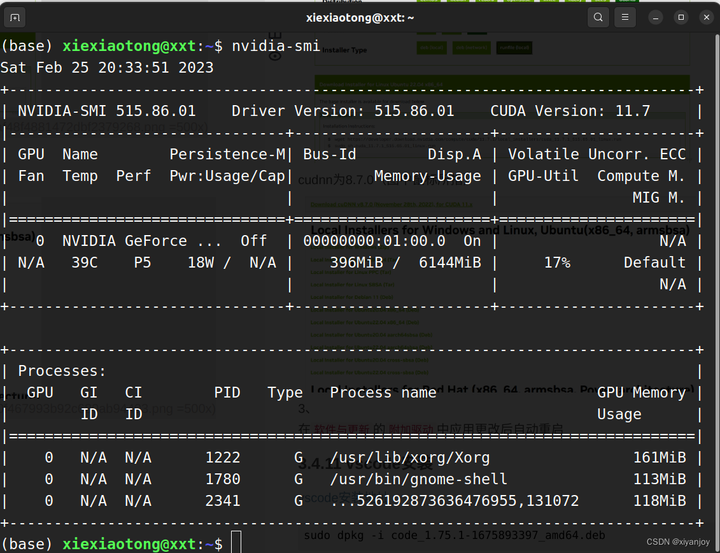Viewport: 720px width, 553px height.
Task: Click the GPU-Util header
Action: [x=543, y=176]
